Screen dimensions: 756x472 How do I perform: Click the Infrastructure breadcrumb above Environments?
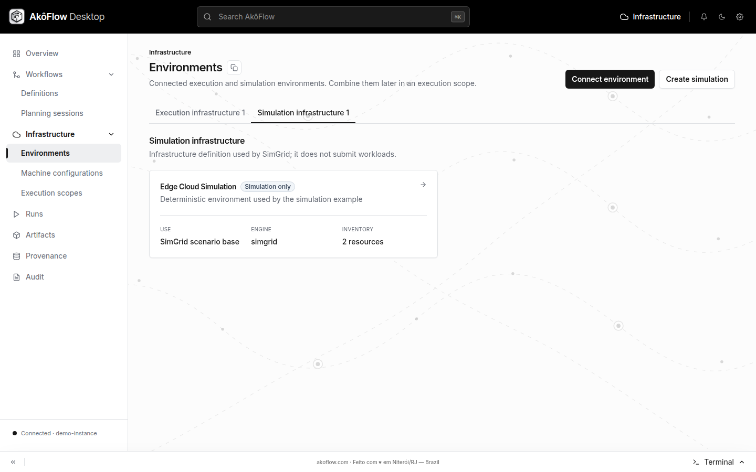[170, 52]
